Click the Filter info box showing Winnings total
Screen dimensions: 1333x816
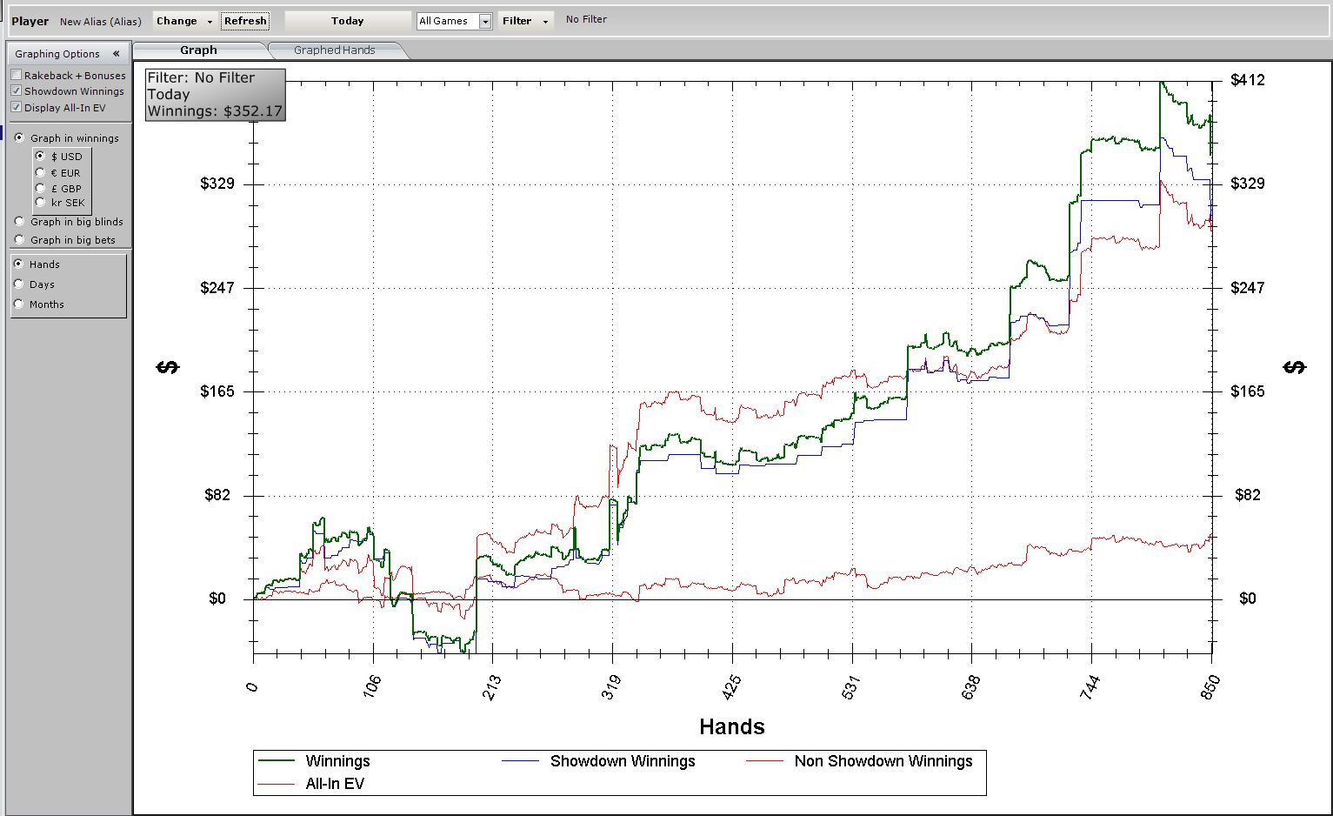coord(215,95)
